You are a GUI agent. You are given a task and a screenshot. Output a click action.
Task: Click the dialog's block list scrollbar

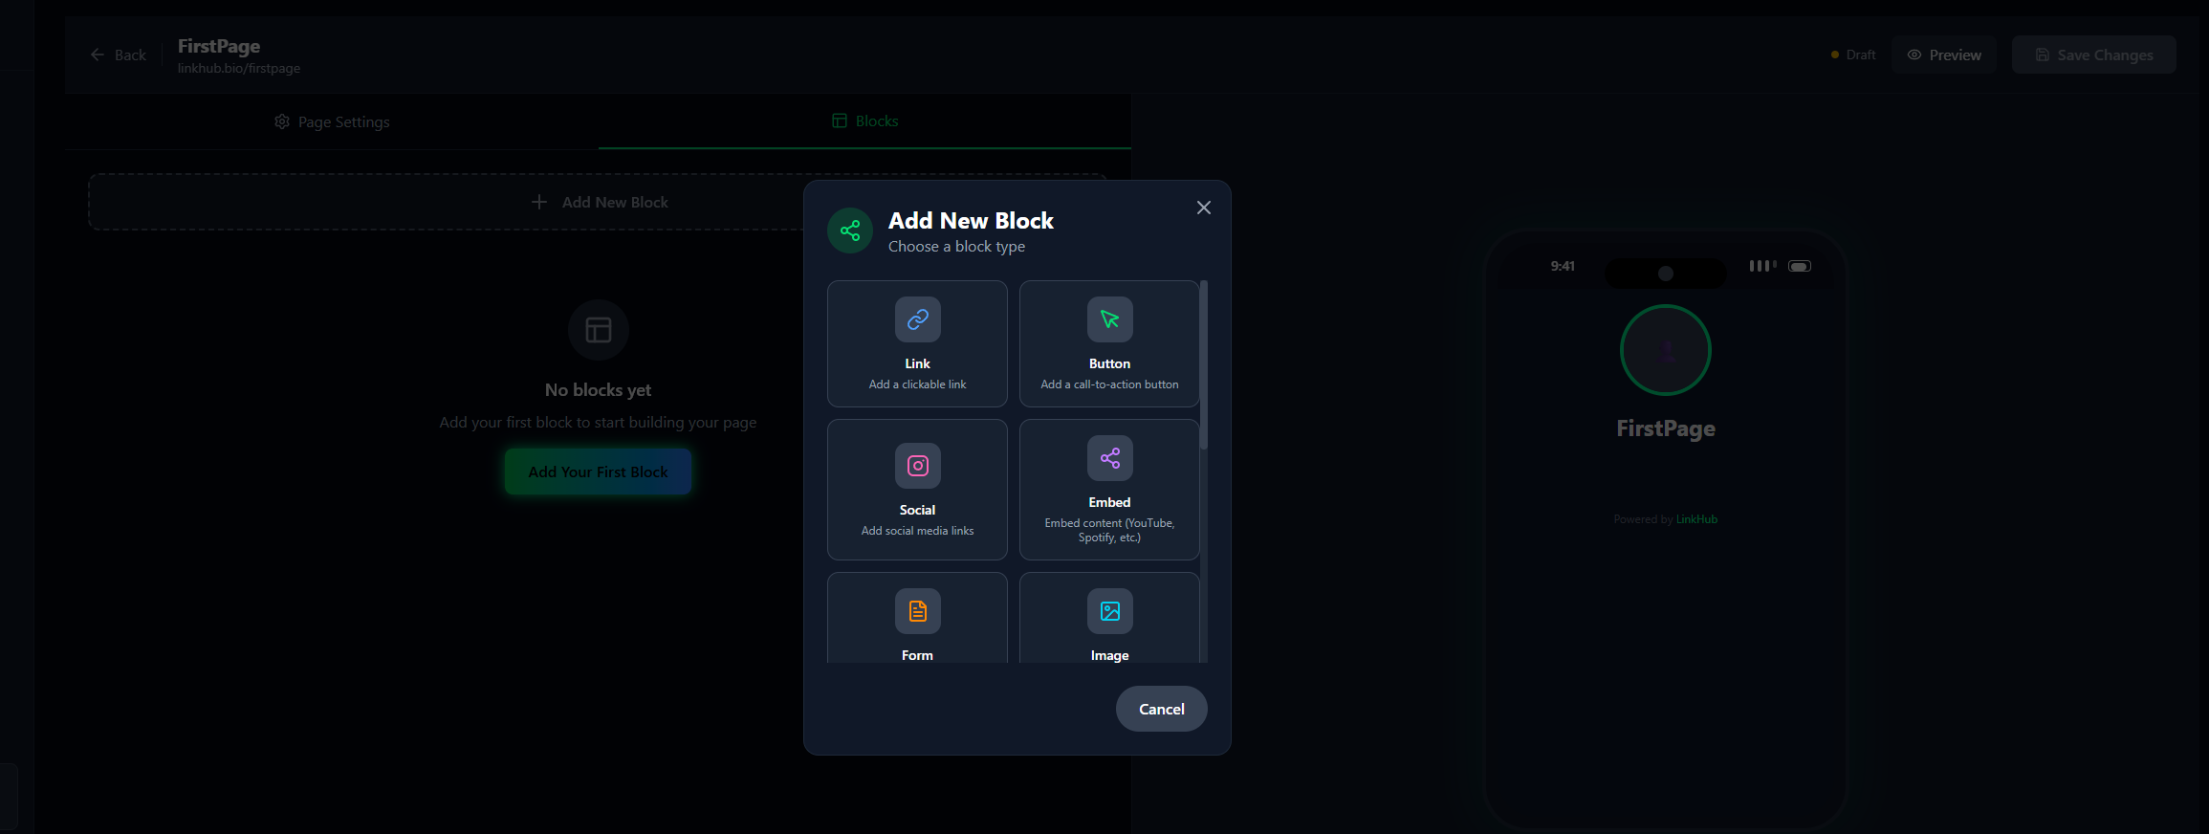pyautogui.click(x=1204, y=363)
